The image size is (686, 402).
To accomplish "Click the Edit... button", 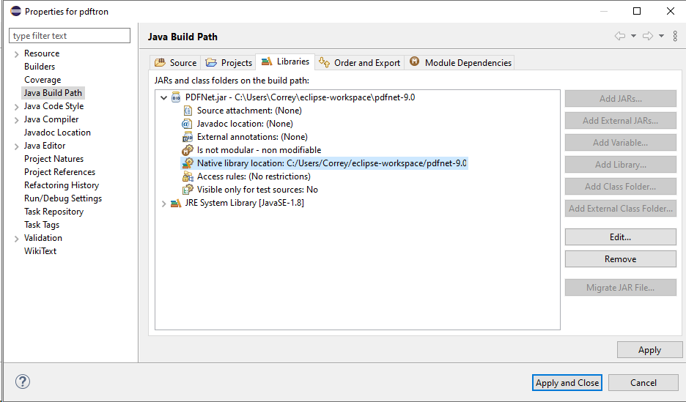I will (x=620, y=237).
